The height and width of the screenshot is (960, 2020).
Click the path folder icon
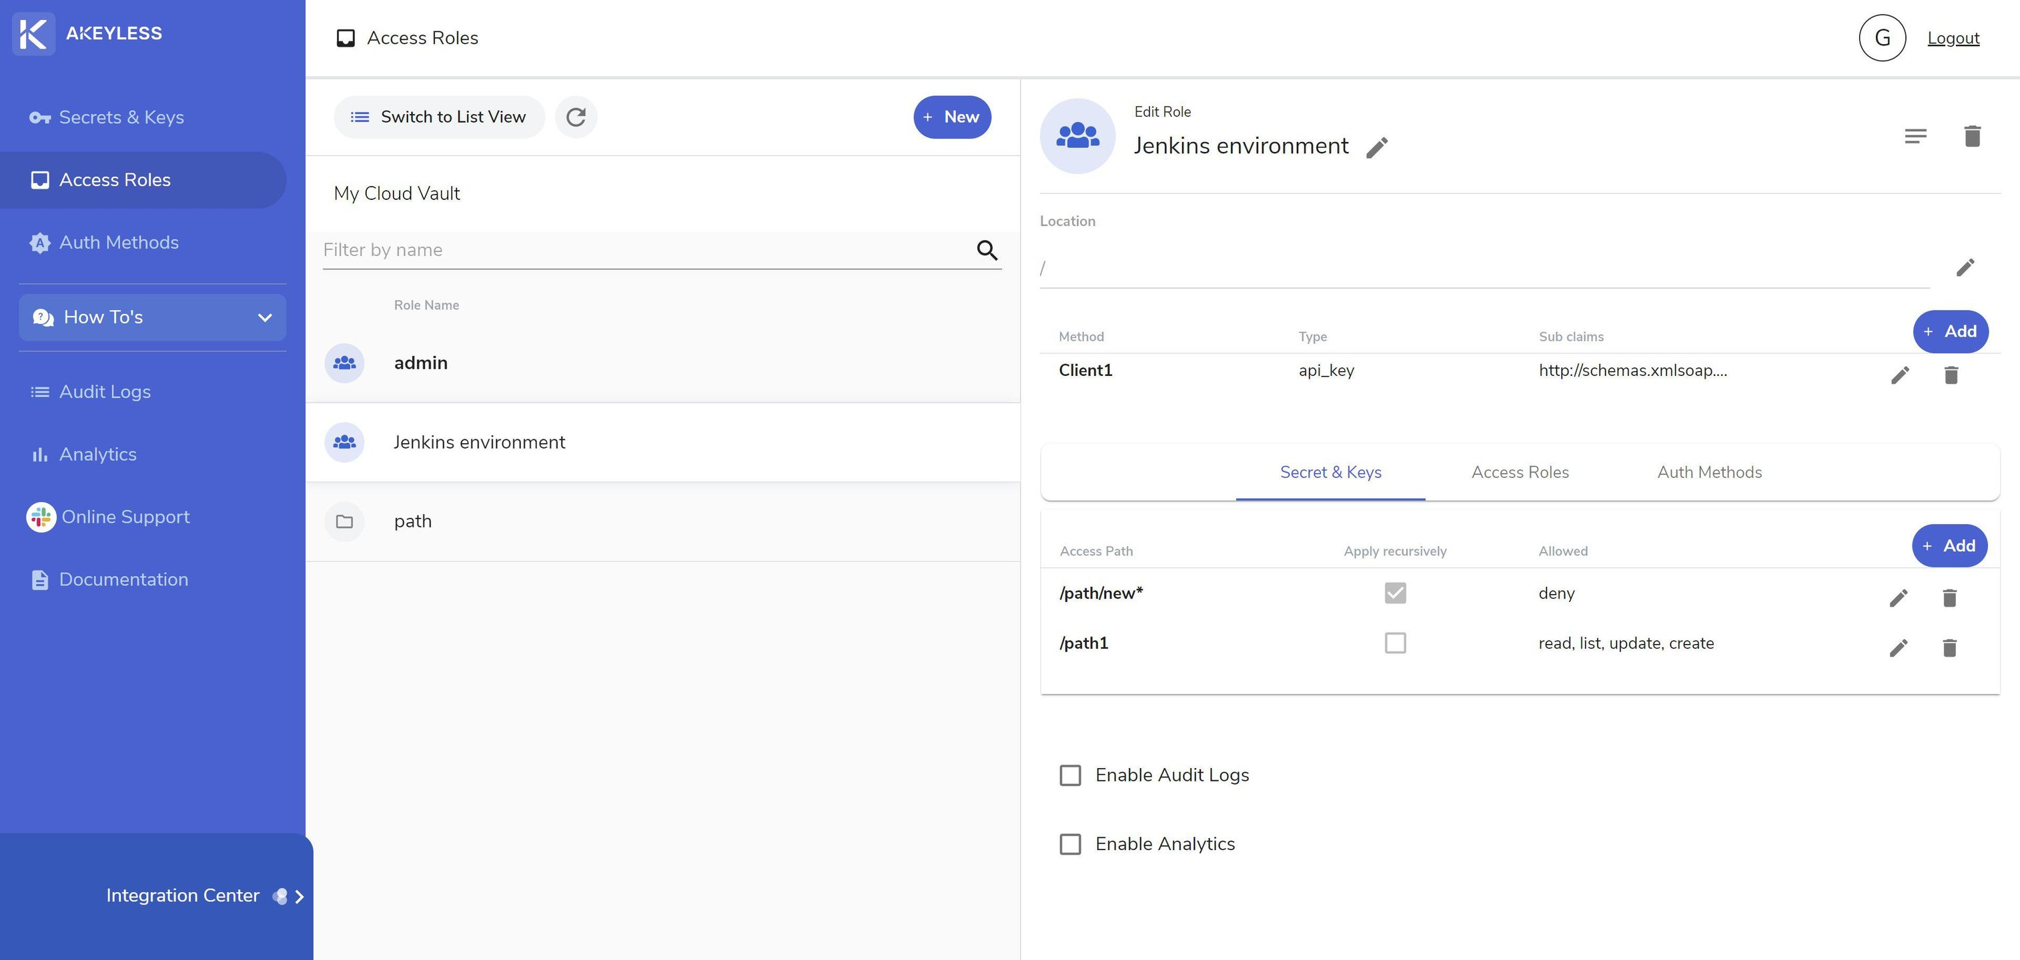[344, 522]
